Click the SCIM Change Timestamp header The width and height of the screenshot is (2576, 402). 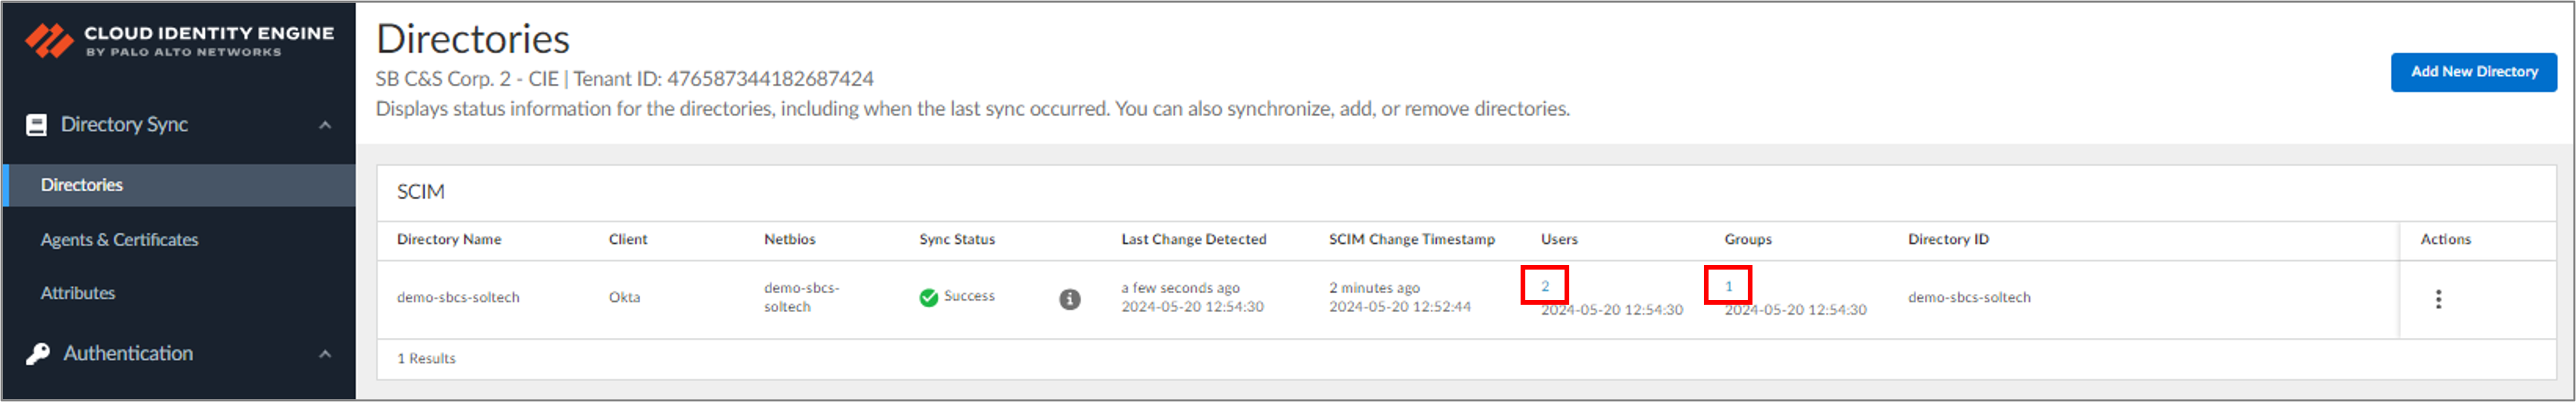(x=1412, y=239)
